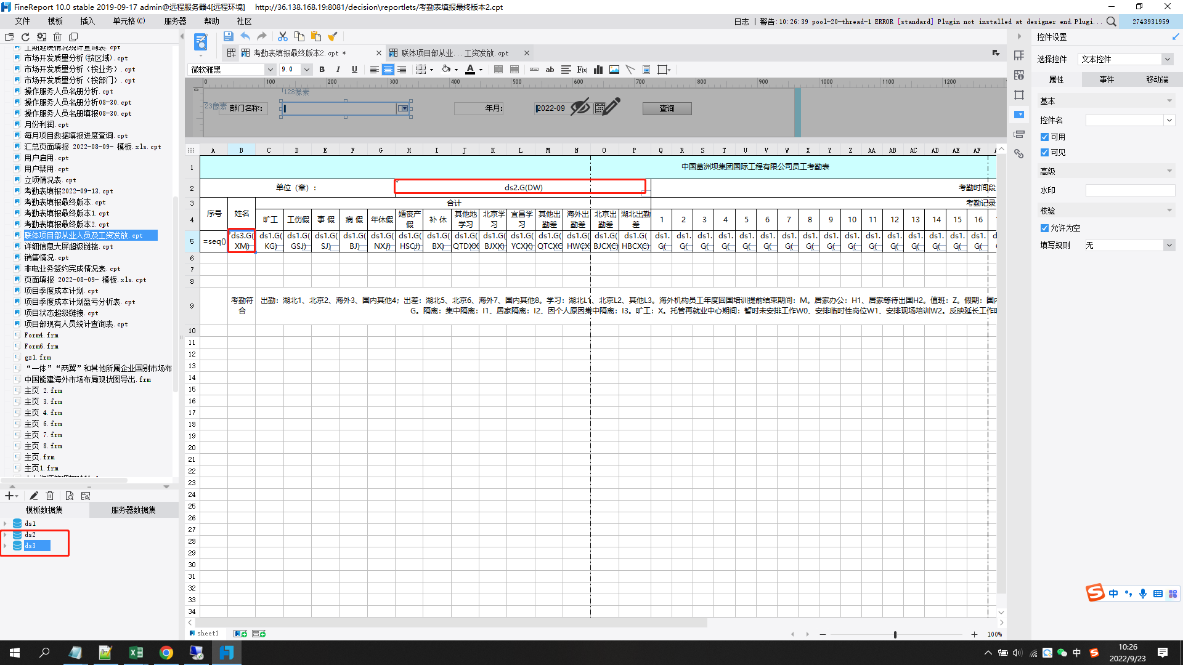Toggle the 允许为空 checkbox
This screenshot has height=665, width=1183.
[x=1044, y=228]
